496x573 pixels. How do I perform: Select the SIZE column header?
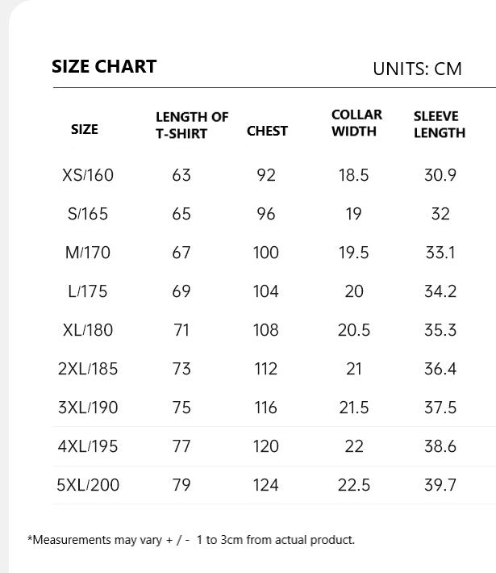point(85,129)
